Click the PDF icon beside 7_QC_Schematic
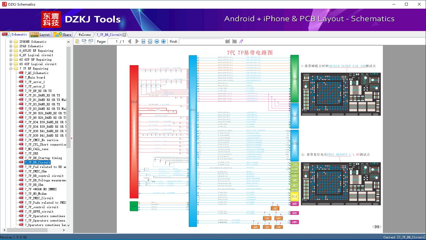Screen dimensions: 426x240 (x=21, y=73)
